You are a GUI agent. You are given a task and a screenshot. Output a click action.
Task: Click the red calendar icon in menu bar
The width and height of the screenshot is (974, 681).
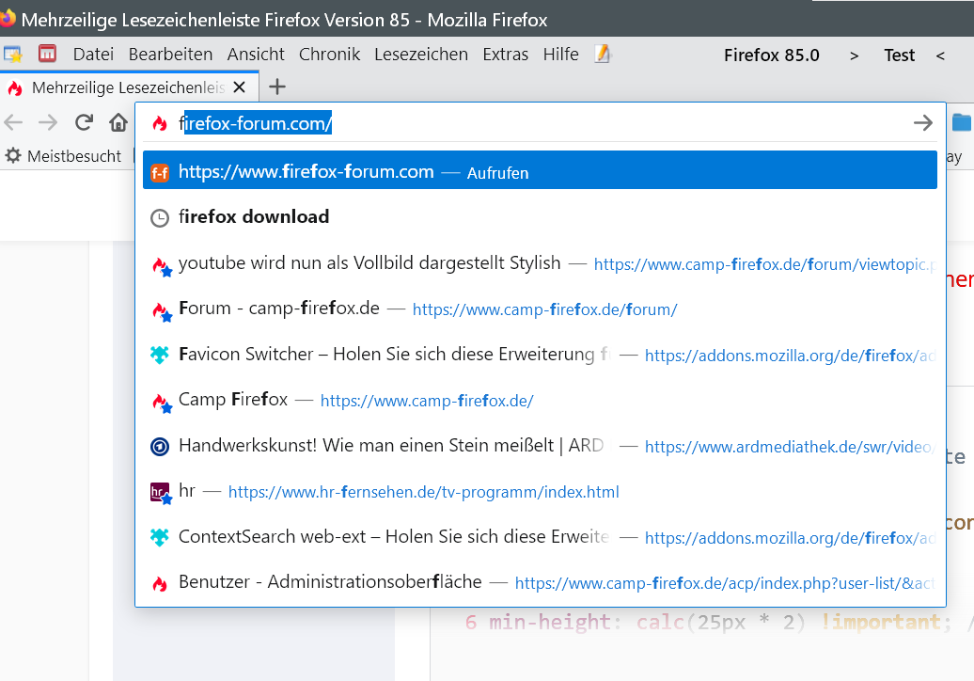click(x=47, y=55)
